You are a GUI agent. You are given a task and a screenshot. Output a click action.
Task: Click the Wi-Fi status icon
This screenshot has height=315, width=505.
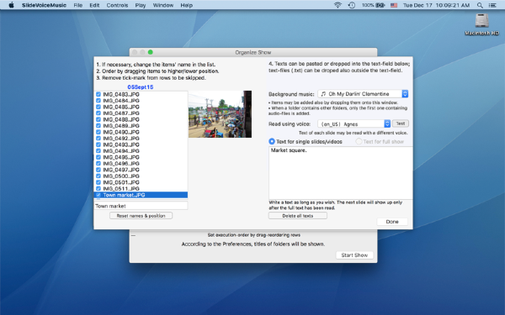338,5
